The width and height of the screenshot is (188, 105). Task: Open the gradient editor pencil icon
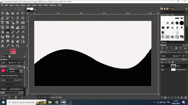(21, 71)
